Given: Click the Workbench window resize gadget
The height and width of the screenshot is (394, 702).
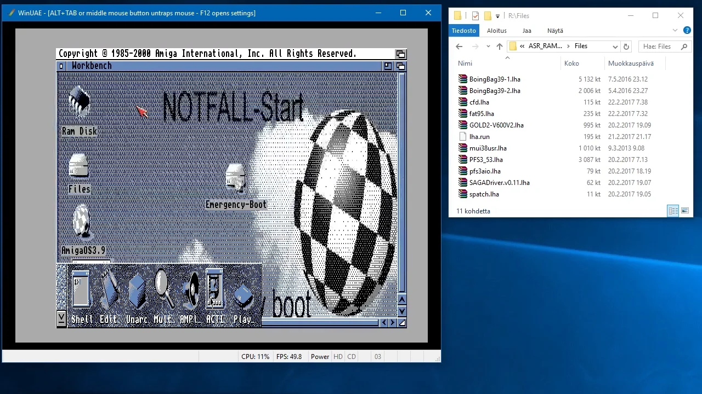Looking at the screenshot, I should [x=402, y=323].
